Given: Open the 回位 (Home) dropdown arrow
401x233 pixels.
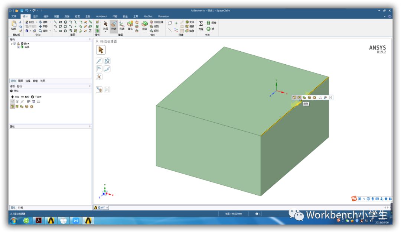Looking at the screenshot, I should pos(36,22).
